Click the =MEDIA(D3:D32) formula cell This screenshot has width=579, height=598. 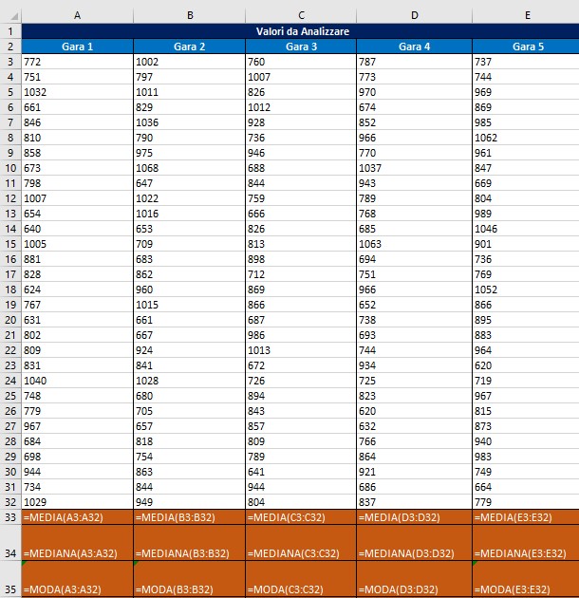pyautogui.click(x=414, y=517)
